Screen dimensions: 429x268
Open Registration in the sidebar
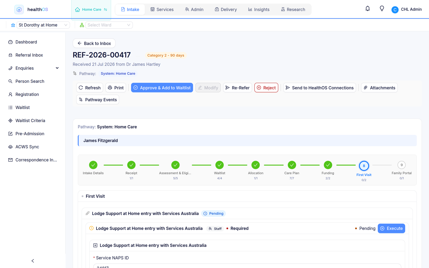(x=33, y=94)
